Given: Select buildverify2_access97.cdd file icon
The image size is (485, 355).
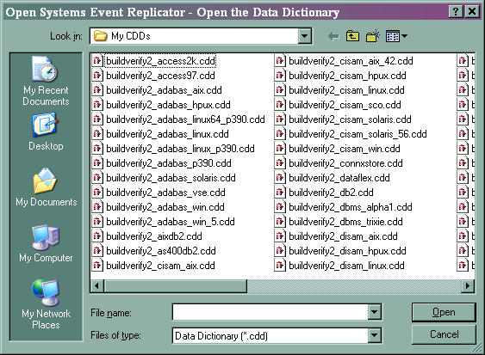Looking at the screenshot, I should 97,76.
